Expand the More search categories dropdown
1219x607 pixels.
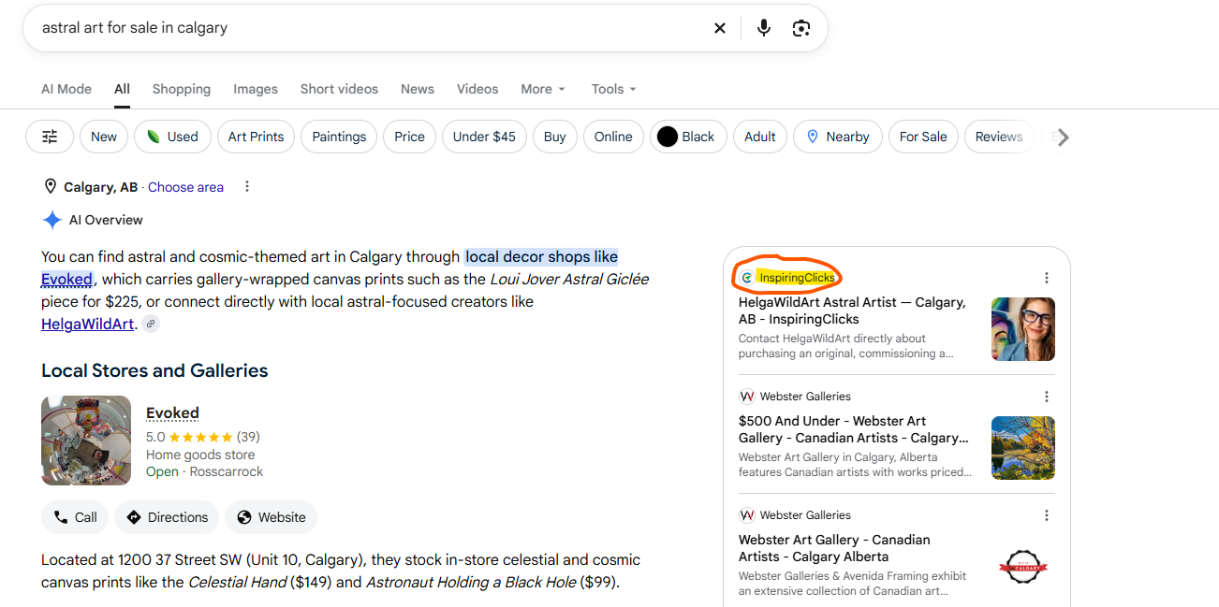pos(543,89)
